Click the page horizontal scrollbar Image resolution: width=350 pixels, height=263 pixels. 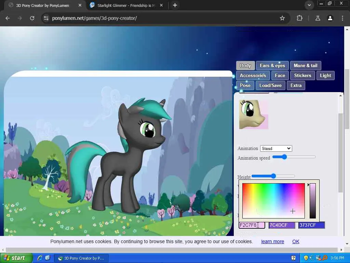point(172,250)
